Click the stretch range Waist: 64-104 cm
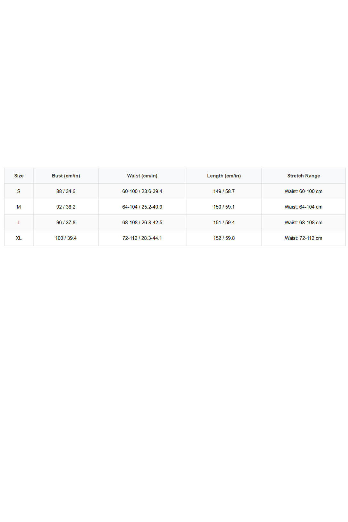 pyautogui.click(x=304, y=207)
